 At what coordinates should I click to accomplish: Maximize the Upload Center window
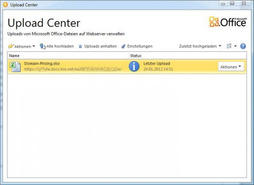[232, 4]
